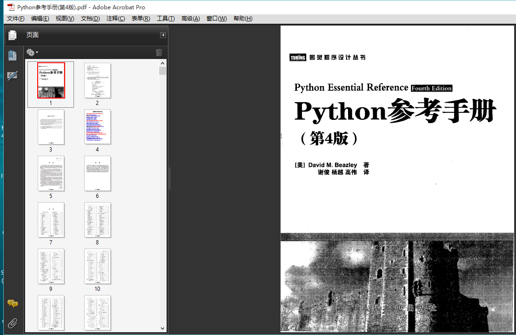Click the Acrobat PDF icon in title bar
Viewport: 516px width, 335px height.
point(11,7)
